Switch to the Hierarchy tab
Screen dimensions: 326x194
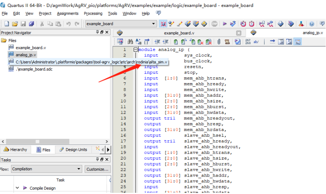point(15,150)
